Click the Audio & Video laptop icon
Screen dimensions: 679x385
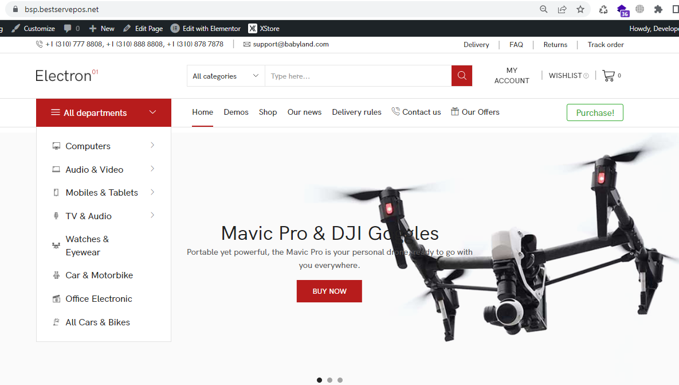point(56,169)
